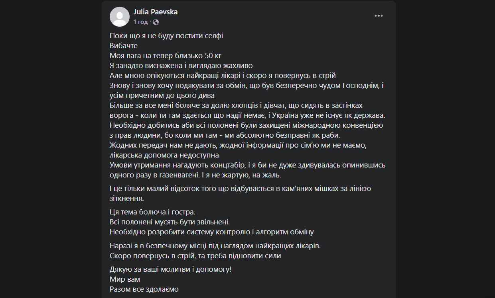Open Julia Paevska's profile avatar

click(x=119, y=17)
